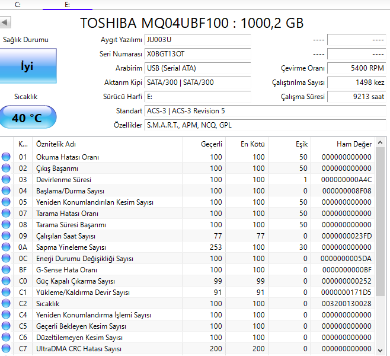
Task: Click the Standart ACS-3 field
Action: point(265,111)
